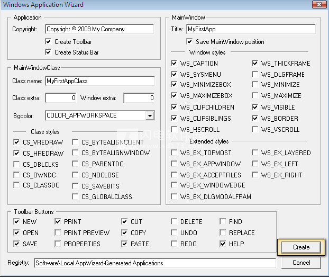Image resolution: width=329 pixels, height=278 pixels.
Task: Check WS_EX_WINDOWEDGE option
Action: (x=174, y=185)
